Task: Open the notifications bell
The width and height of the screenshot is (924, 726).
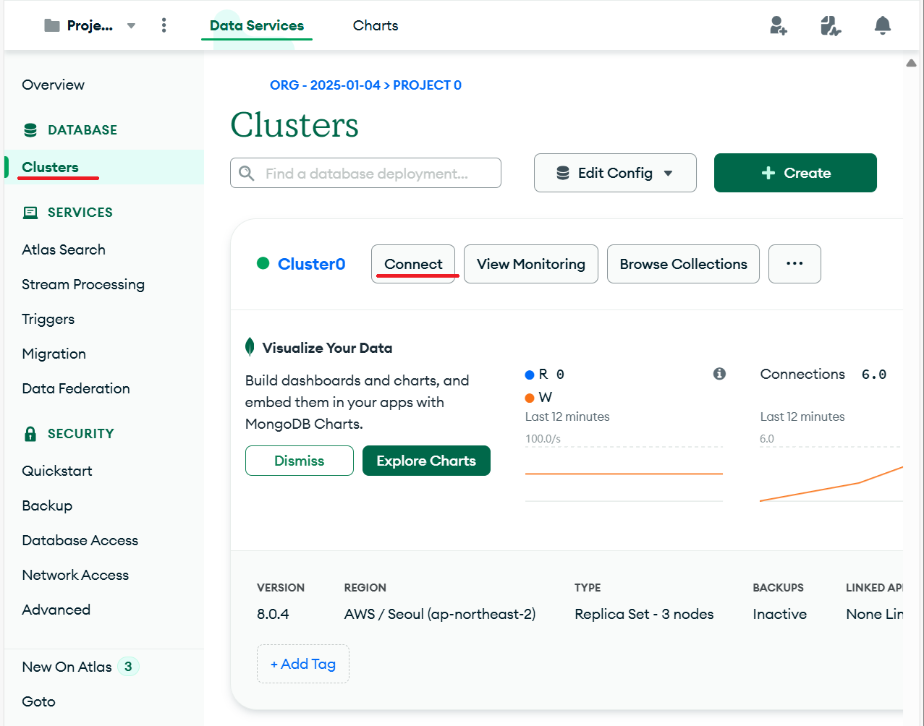Action: pyautogui.click(x=883, y=25)
